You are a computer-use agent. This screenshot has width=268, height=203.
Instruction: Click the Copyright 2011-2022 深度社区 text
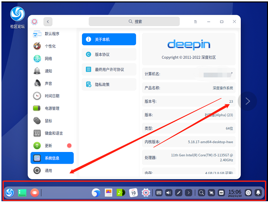click(x=189, y=57)
